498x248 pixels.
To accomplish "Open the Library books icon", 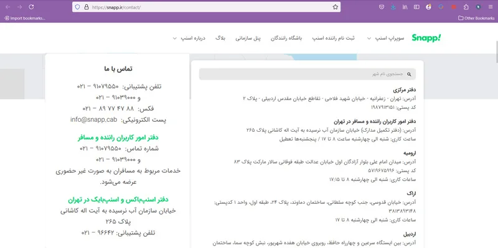I will [405, 7].
